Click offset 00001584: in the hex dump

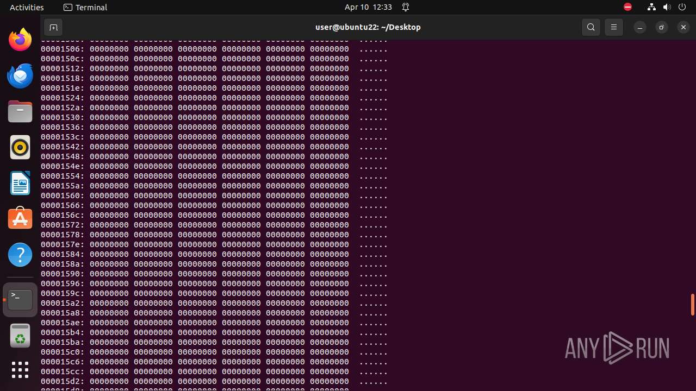coord(63,254)
